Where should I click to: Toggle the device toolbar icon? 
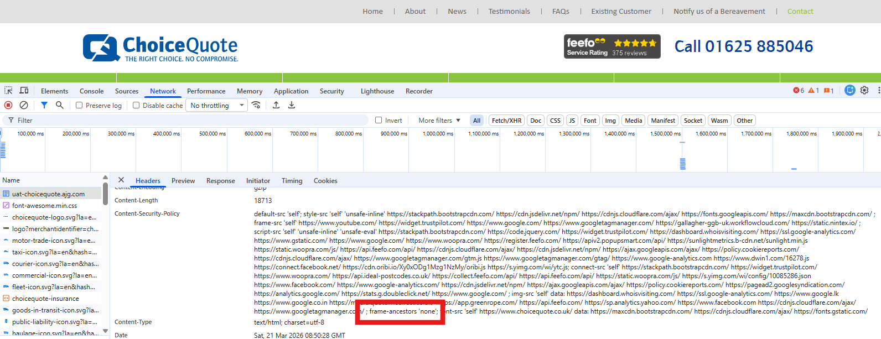tap(24, 91)
